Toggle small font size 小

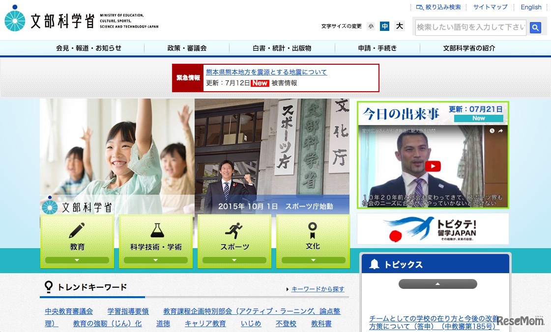point(371,26)
